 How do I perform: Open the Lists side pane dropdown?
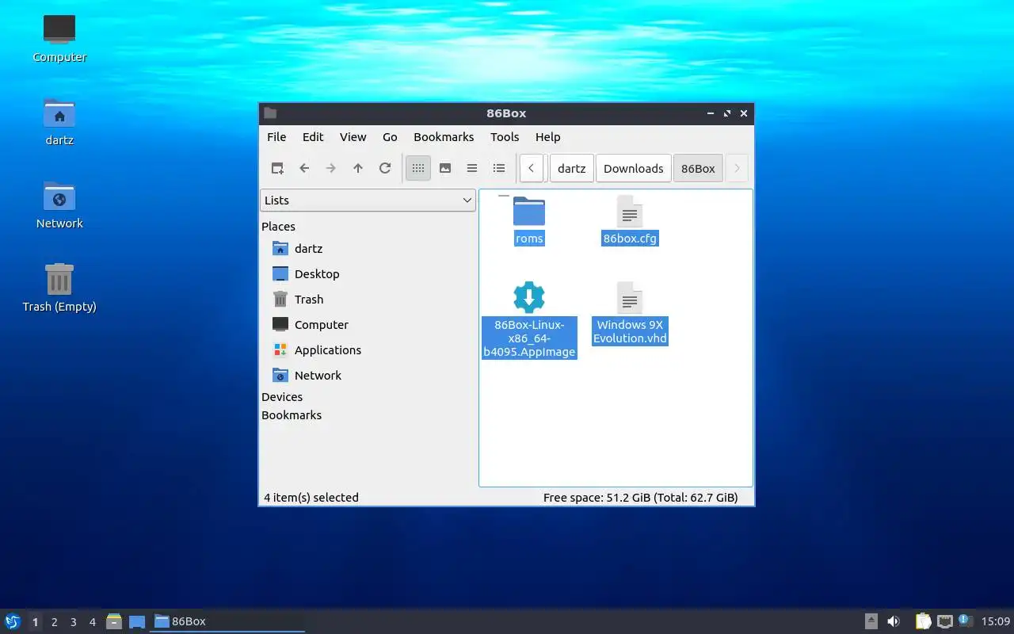tap(368, 201)
